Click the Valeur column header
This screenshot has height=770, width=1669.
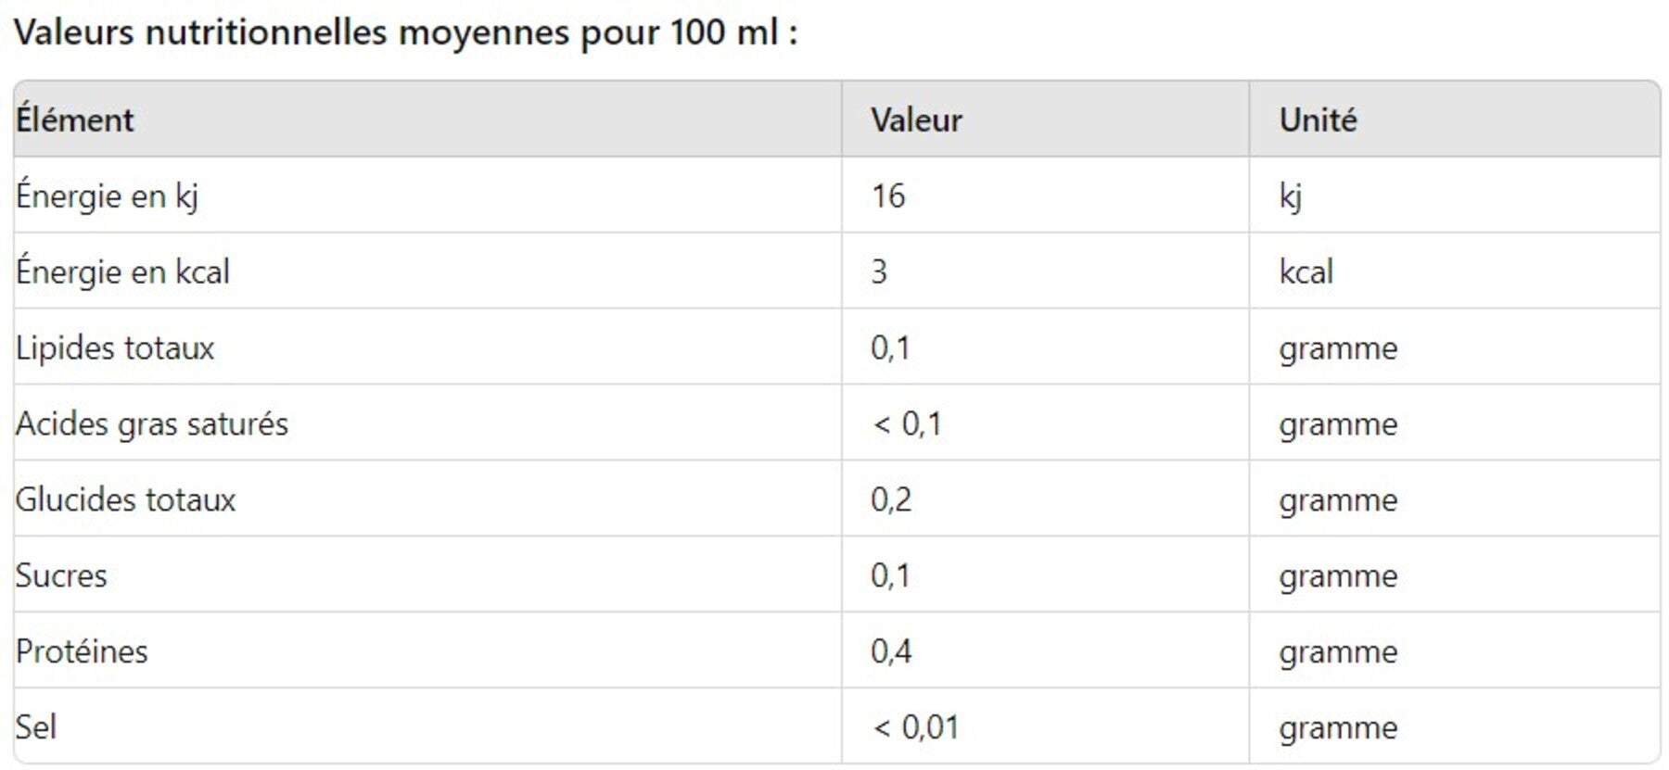tap(916, 120)
